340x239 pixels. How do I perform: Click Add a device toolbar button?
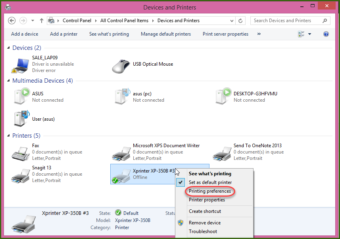(25, 34)
